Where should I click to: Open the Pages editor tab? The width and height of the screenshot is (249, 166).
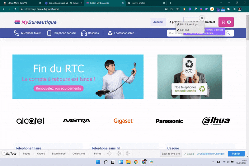pyautogui.click(x=26, y=154)
